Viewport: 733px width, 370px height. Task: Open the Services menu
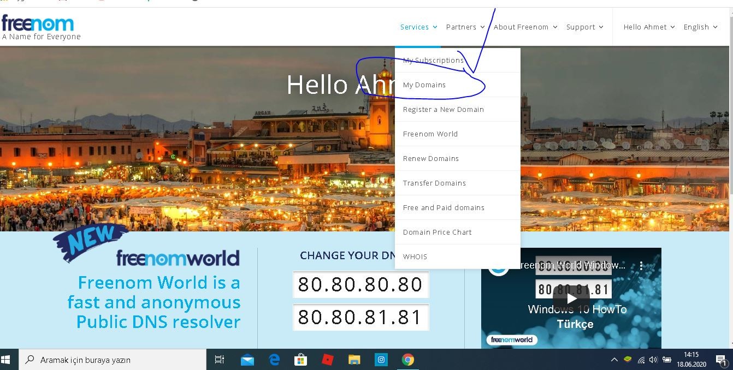(418, 27)
